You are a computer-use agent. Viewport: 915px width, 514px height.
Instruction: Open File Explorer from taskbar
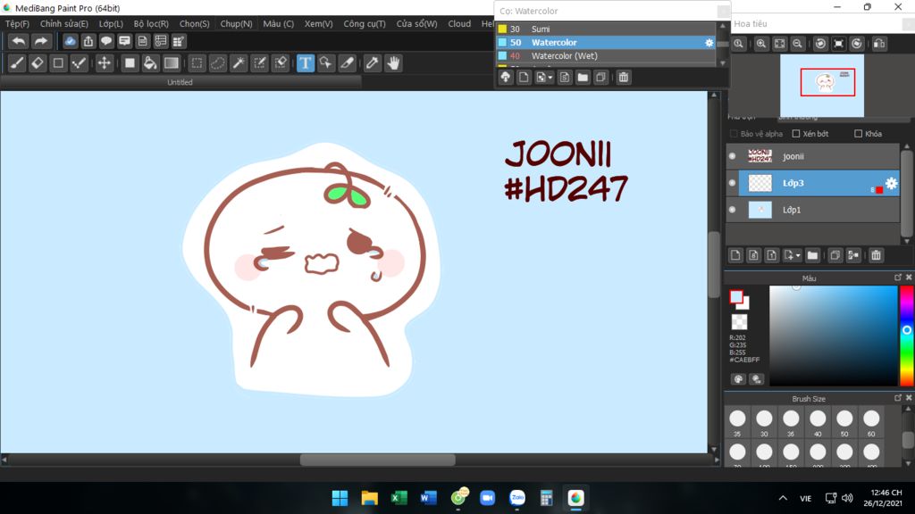(x=369, y=498)
